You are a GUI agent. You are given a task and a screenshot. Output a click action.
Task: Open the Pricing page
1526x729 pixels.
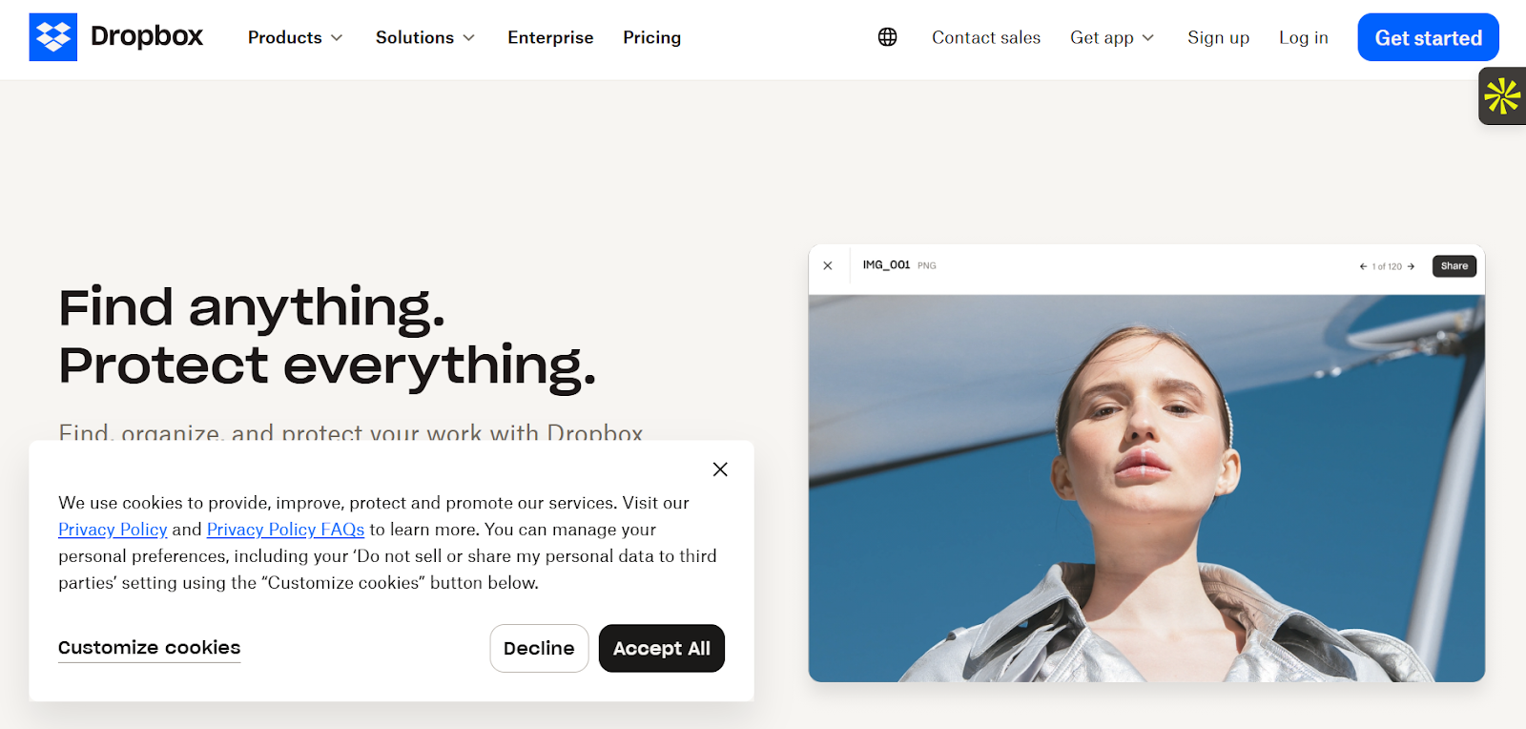pos(652,37)
